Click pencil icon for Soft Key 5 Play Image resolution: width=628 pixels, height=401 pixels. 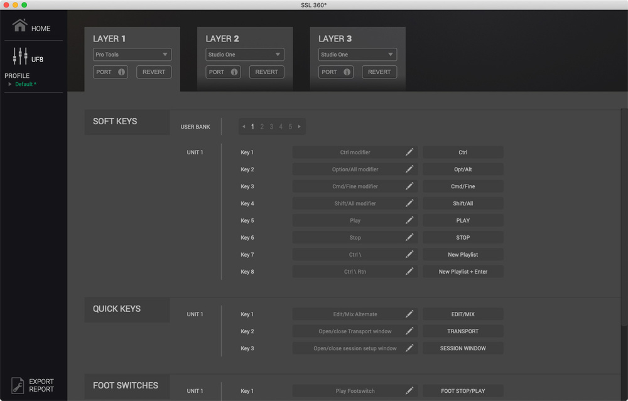409,221
